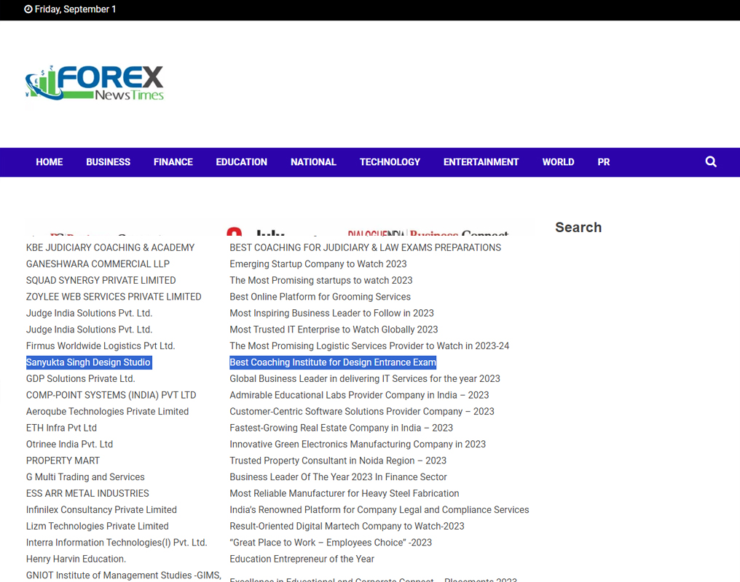Click Fastest-Growing Real Estate Company in India
The width and height of the screenshot is (740, 582).
341,428
